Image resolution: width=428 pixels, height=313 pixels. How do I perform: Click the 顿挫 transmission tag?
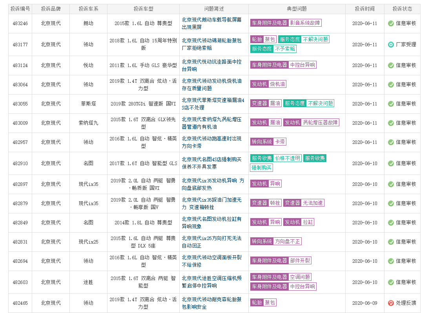[x=275, y=203]
